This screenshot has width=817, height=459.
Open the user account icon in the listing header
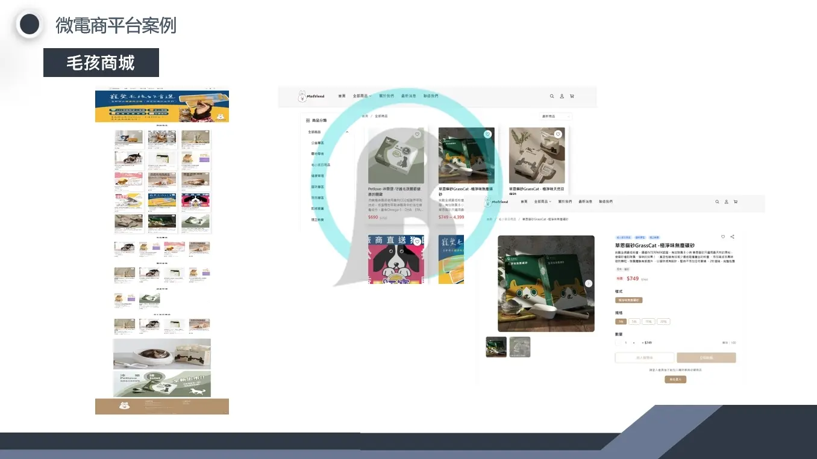[x=562, y=96]
